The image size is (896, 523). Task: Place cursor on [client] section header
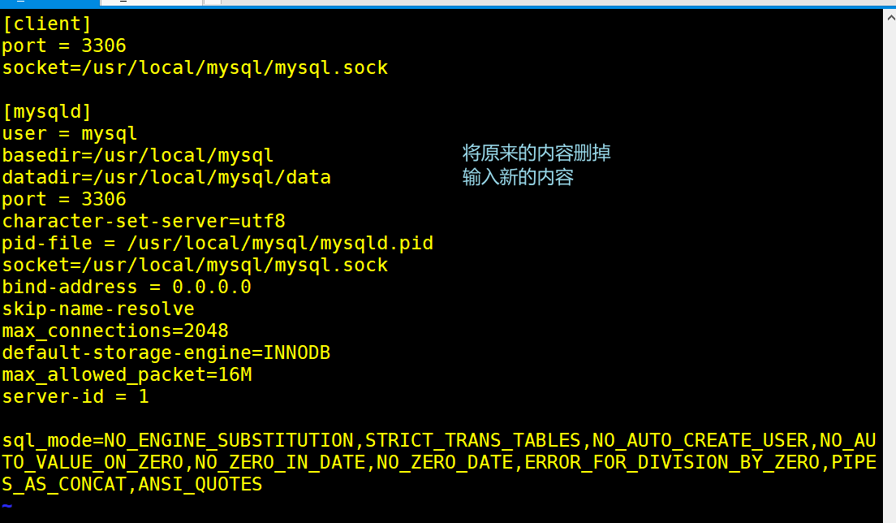(47, 24)
